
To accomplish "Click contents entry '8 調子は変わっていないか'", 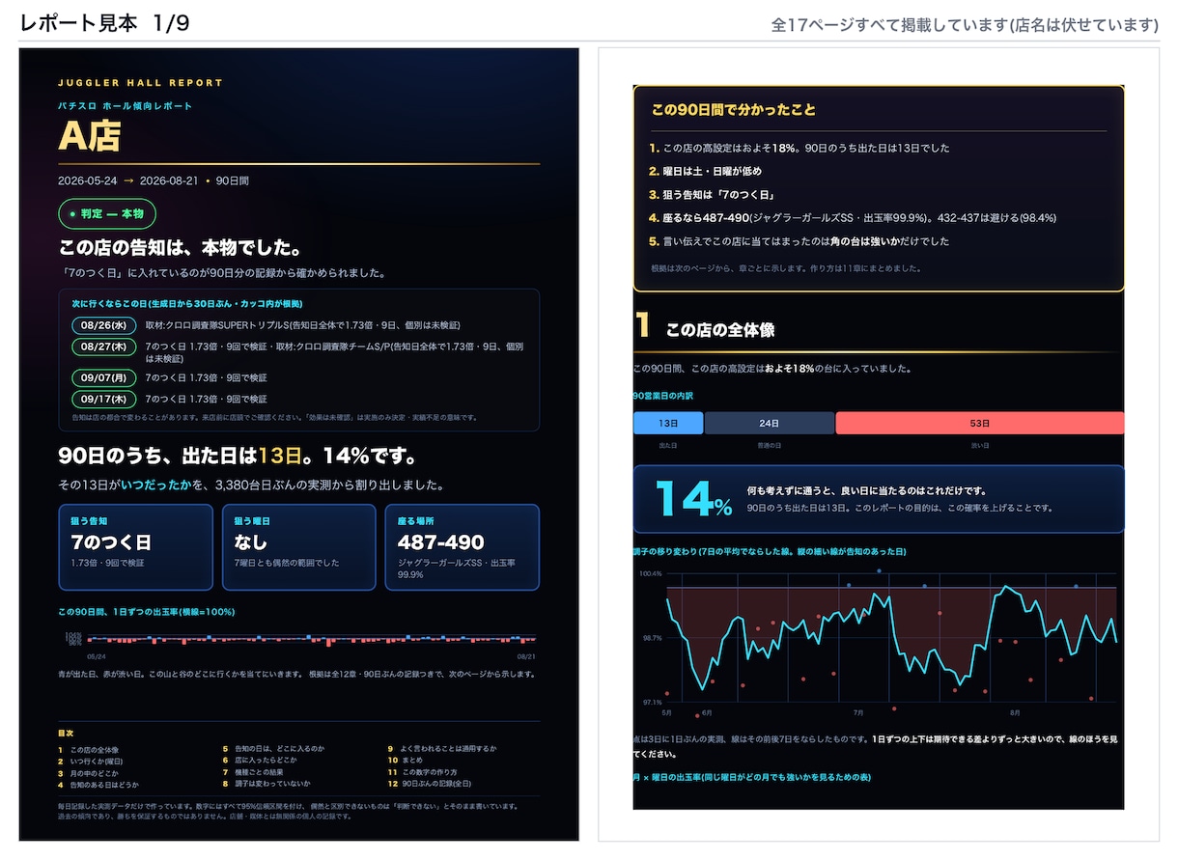I will click(x=266, y=785).
